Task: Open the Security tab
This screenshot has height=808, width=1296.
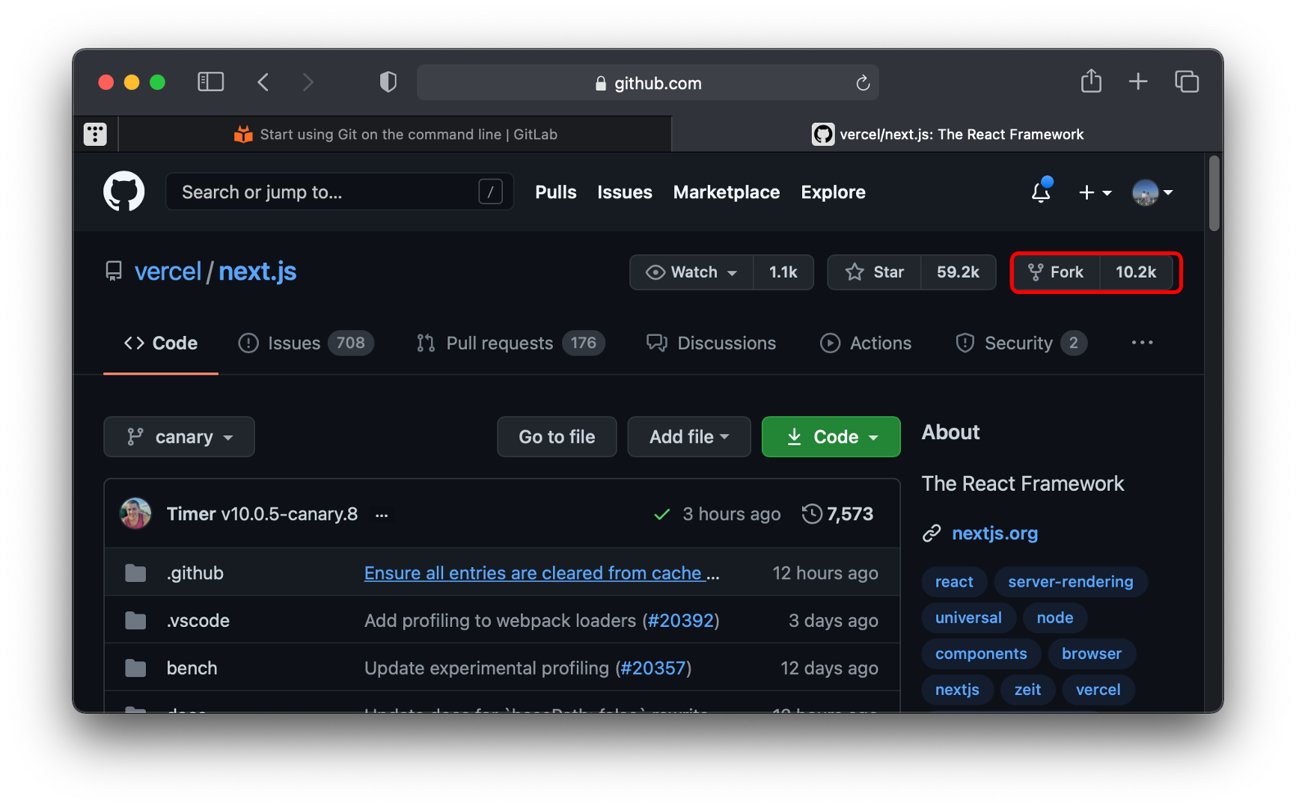Action: coord(1021,343)
